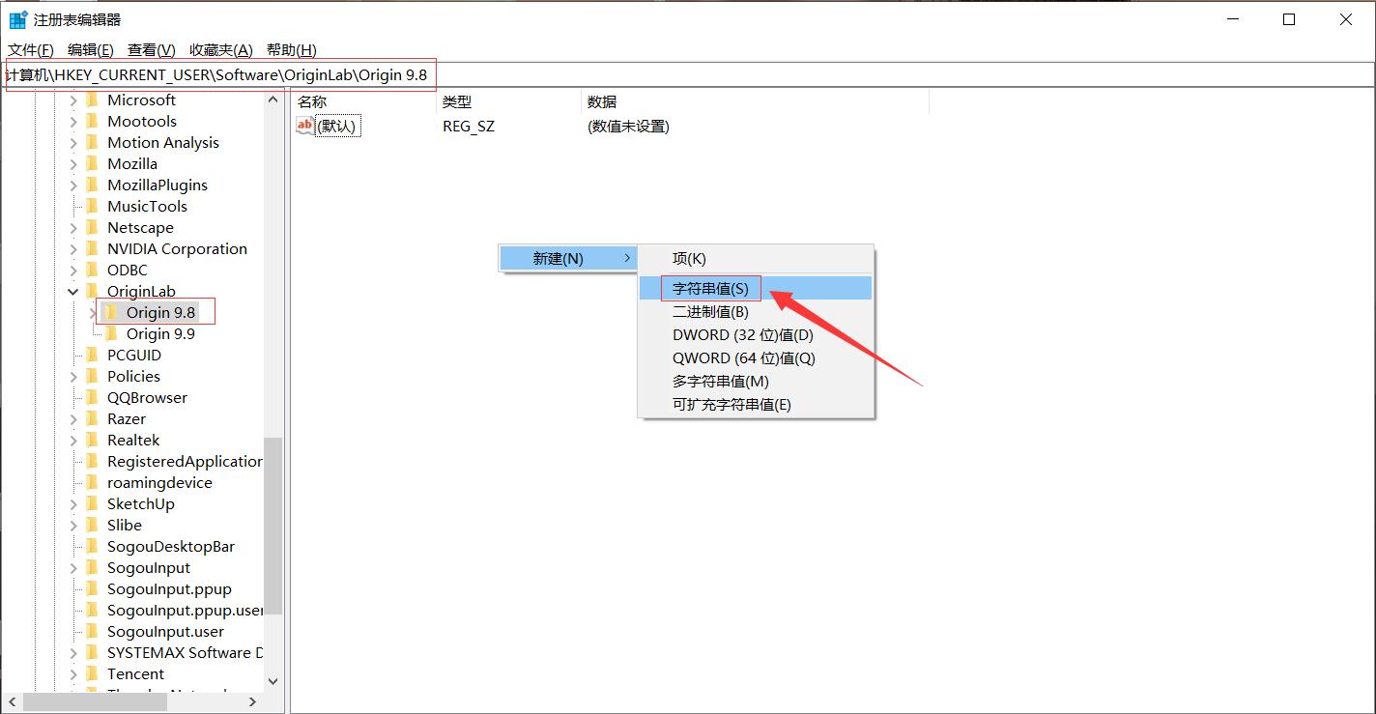Select the 'ab' string icon of (默认)
This screenshot has height=714, width=1376.
(305, 126)
